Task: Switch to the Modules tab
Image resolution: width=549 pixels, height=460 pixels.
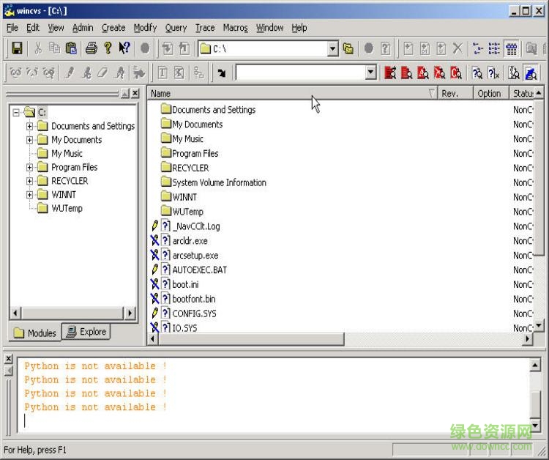Action: click(35, 333)
